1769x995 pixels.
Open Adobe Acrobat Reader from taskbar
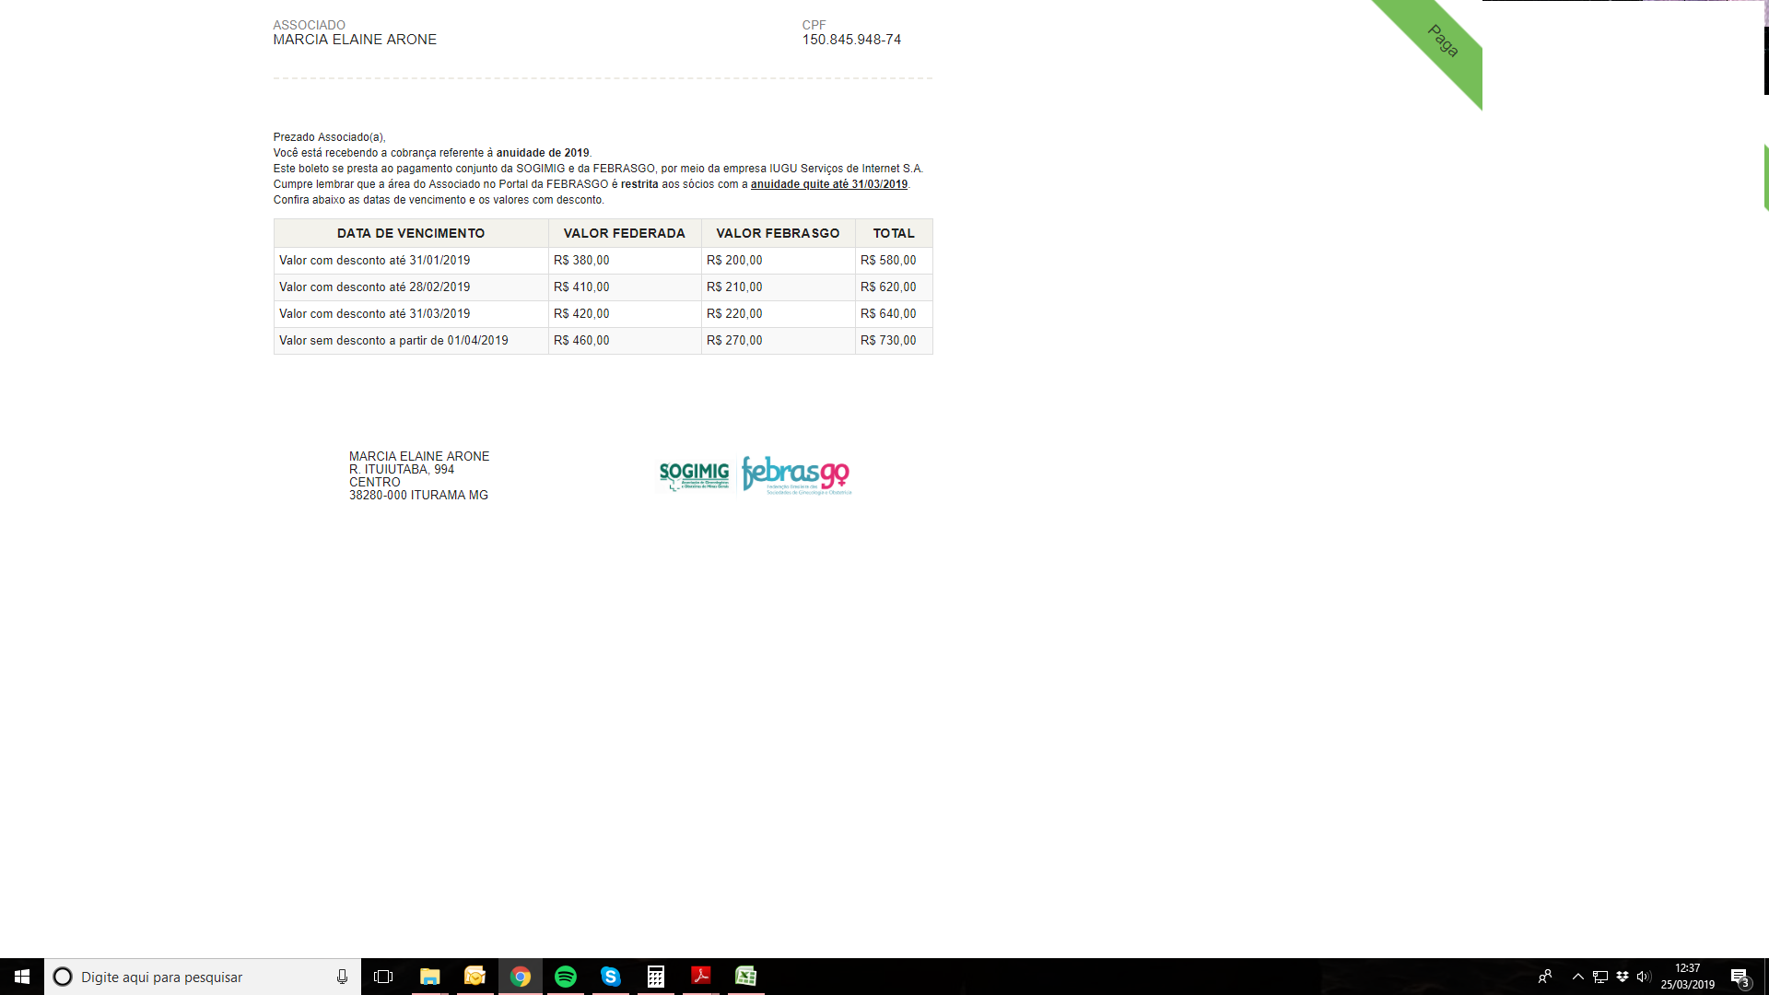(x=701, y=977)
